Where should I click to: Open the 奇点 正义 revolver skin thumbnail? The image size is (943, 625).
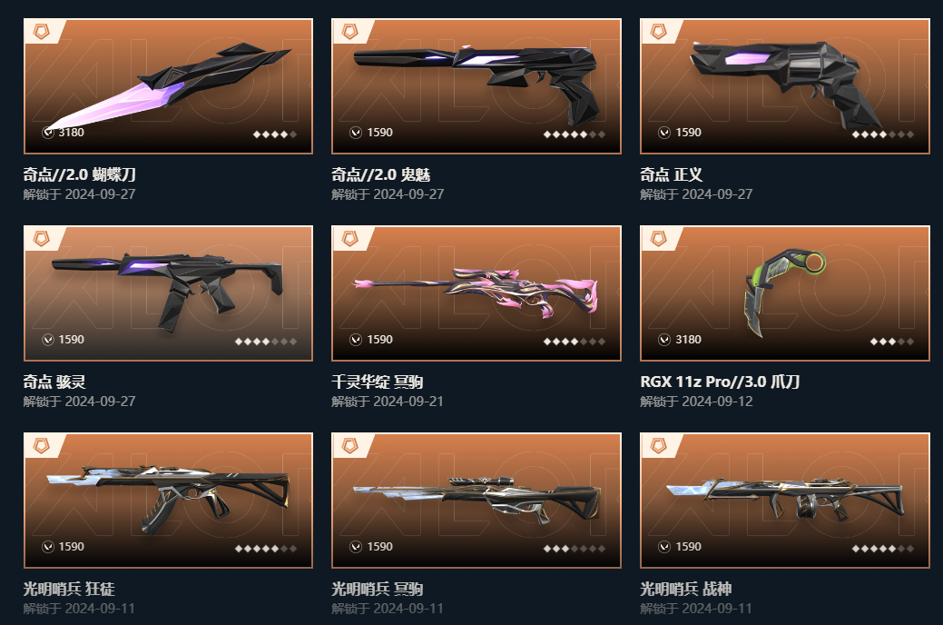pos(785,86)
